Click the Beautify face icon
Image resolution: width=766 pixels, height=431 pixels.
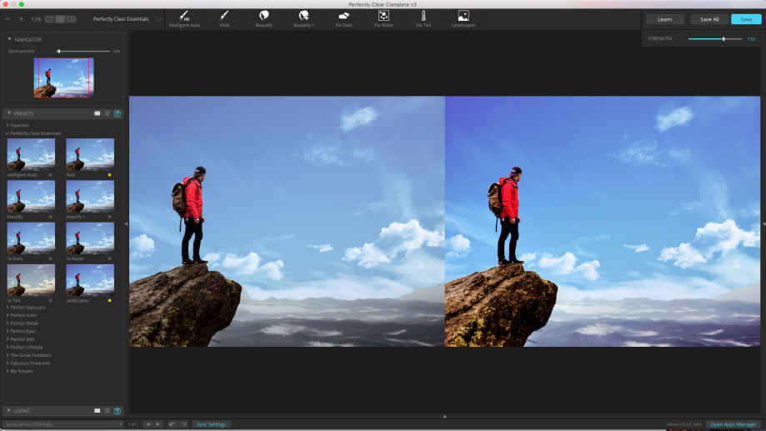(264, 16)
